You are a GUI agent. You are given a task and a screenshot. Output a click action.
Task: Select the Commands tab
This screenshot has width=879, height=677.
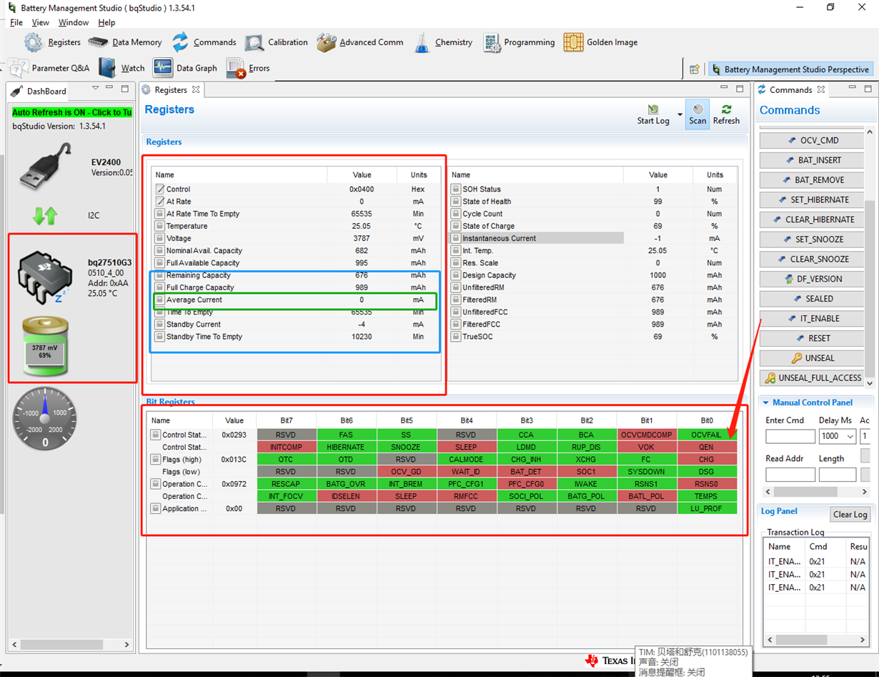[x=790, y=90]
